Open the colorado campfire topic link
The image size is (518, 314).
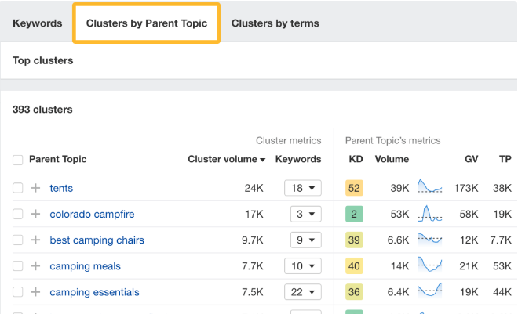coord(93,214)
